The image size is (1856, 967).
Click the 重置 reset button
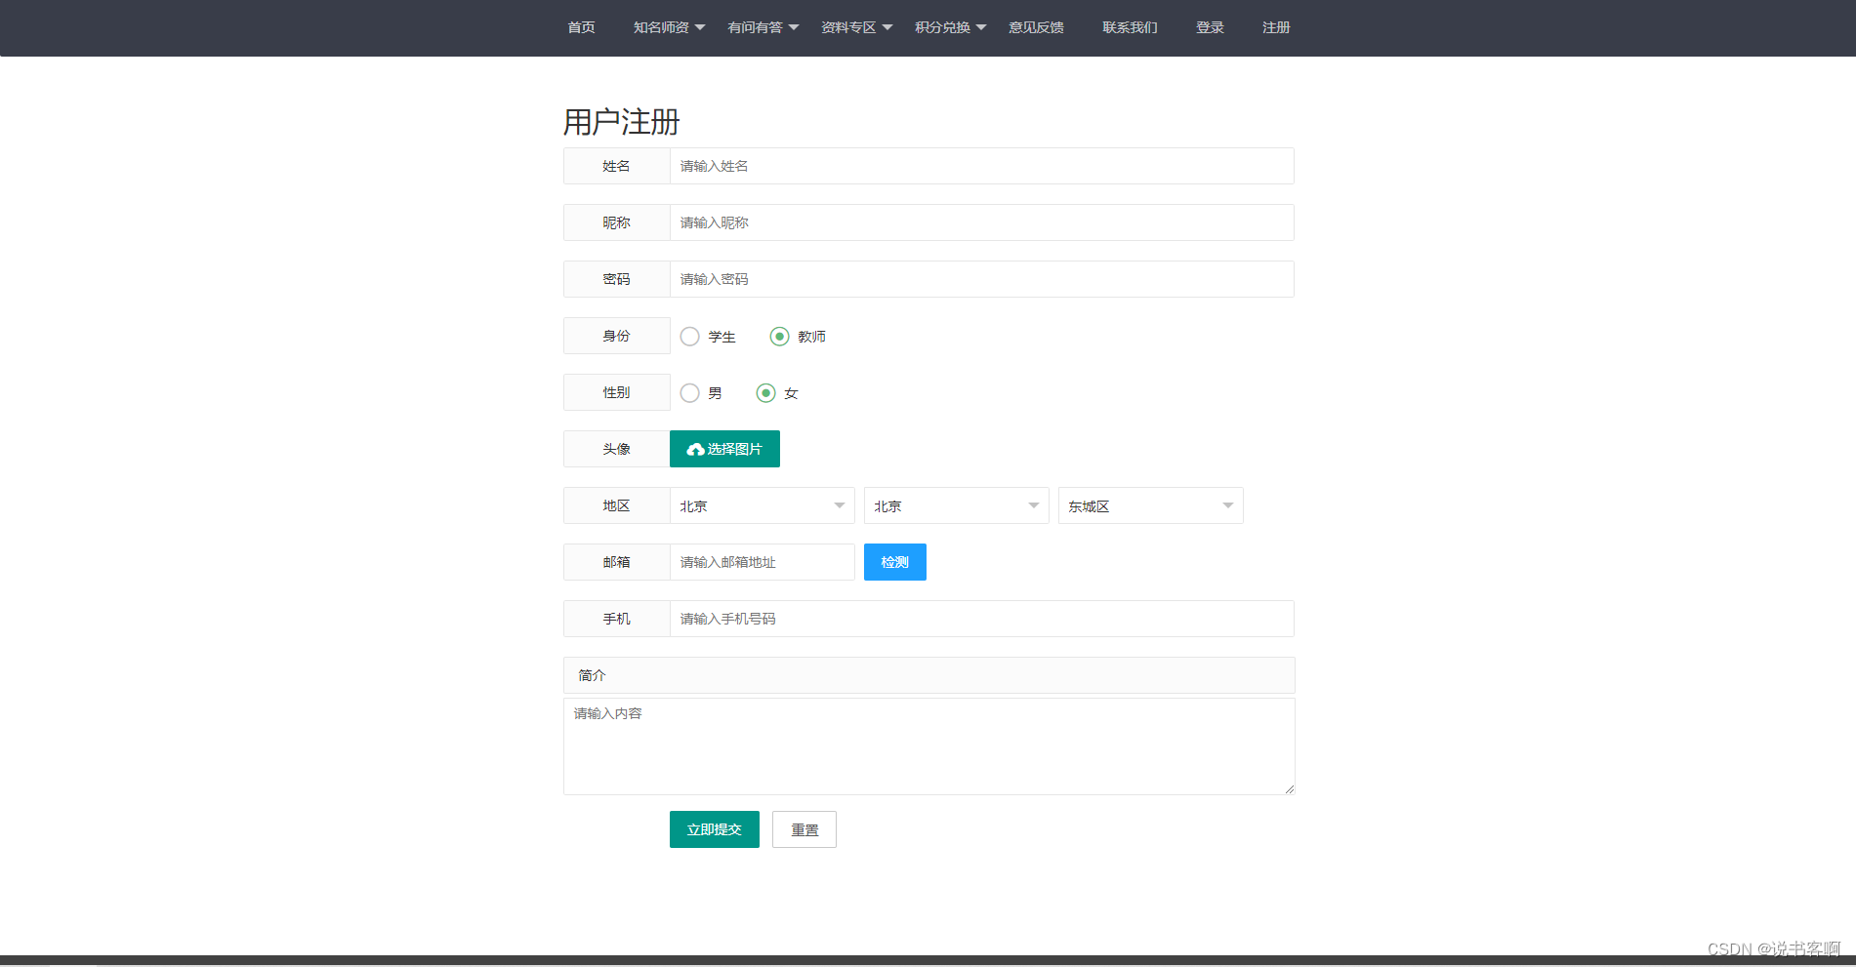click(x=804, y=829)
